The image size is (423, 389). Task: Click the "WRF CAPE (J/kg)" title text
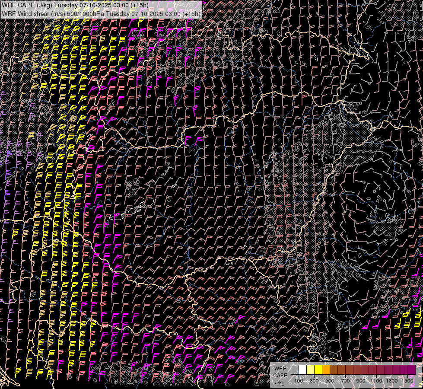[27, 5]
